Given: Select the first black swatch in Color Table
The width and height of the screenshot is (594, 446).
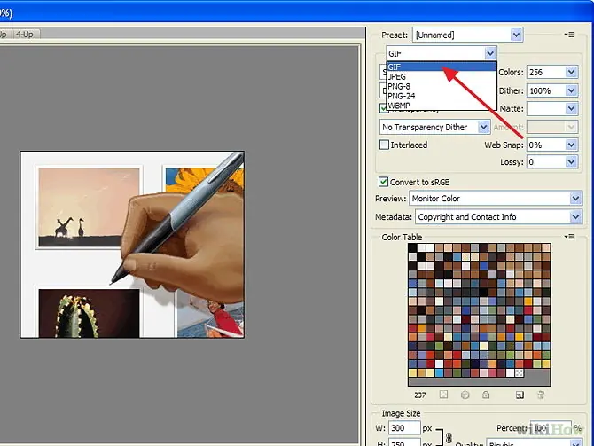Looking at the screenshot, I should tap(412, 247).
